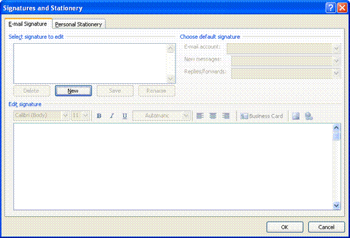Click the Insert Hyperlink icon
Image resolution: width=350 pixels, height=238 pixels.
(309, 116)
